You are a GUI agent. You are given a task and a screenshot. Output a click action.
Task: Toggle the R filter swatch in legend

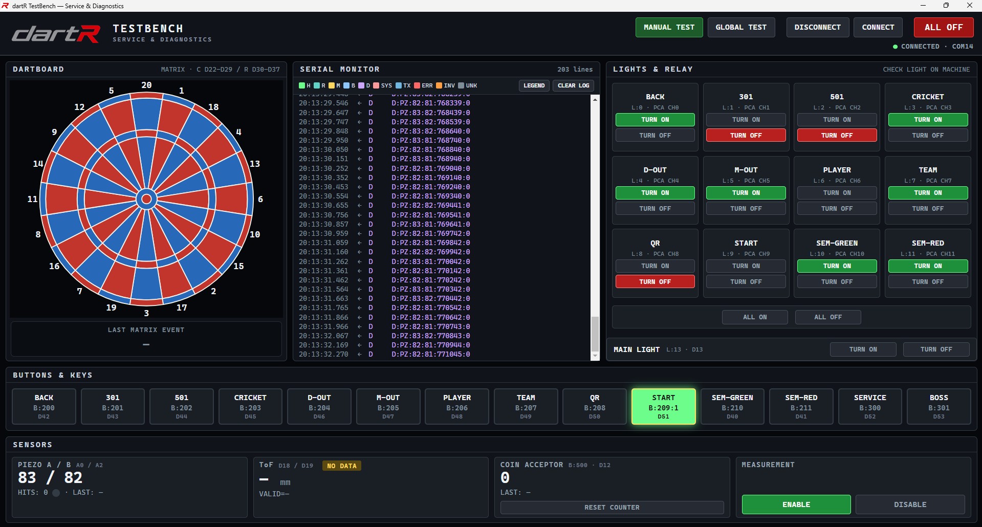[x=317, y=85]
